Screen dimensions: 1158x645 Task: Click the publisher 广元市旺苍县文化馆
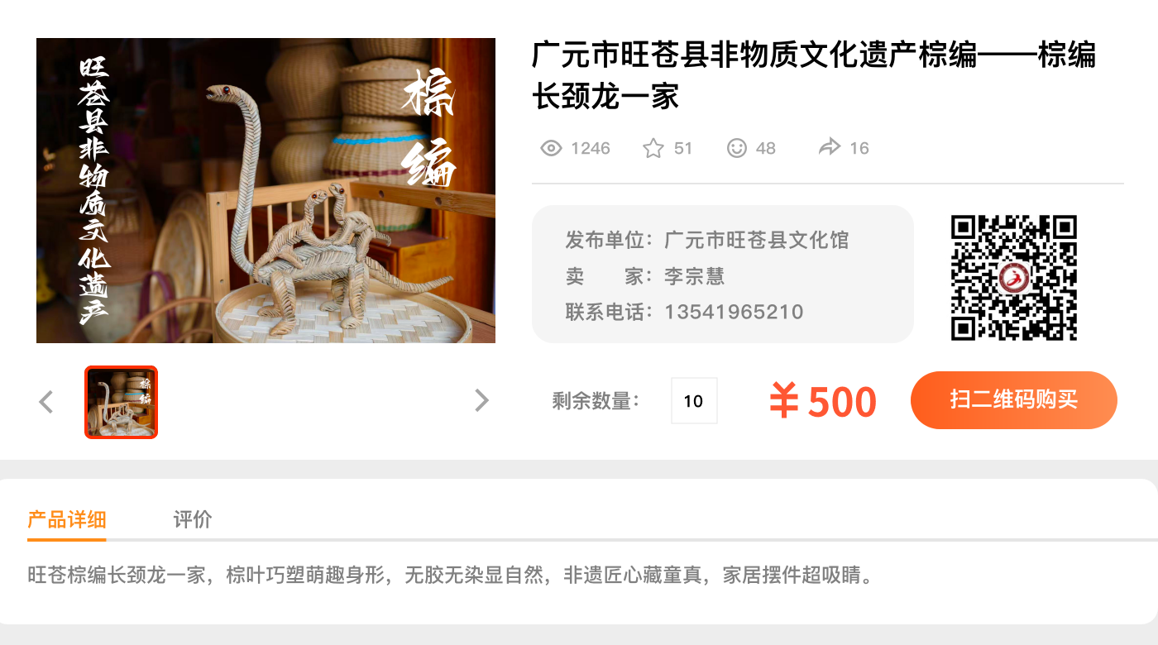coord(757,241)
